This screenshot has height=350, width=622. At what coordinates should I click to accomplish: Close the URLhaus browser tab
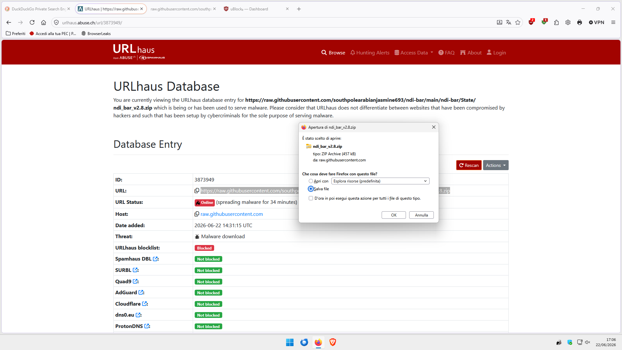click(142, 9)
